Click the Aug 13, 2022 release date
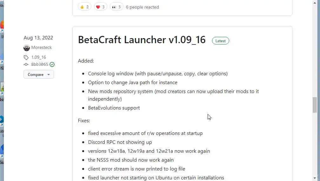Image resolution: width=320 pixels, height=181 pixels. [38, 38]
